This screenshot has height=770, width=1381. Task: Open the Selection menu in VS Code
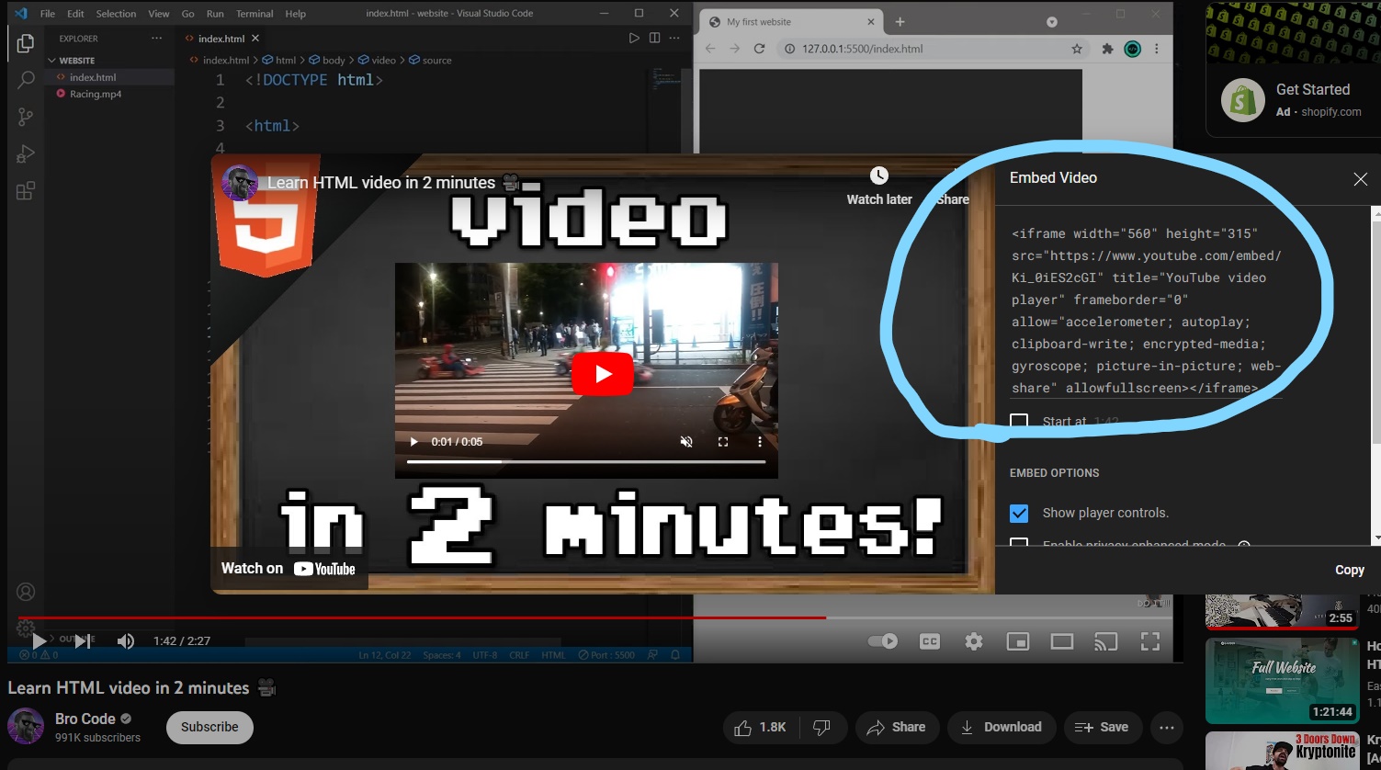(116, 14)
